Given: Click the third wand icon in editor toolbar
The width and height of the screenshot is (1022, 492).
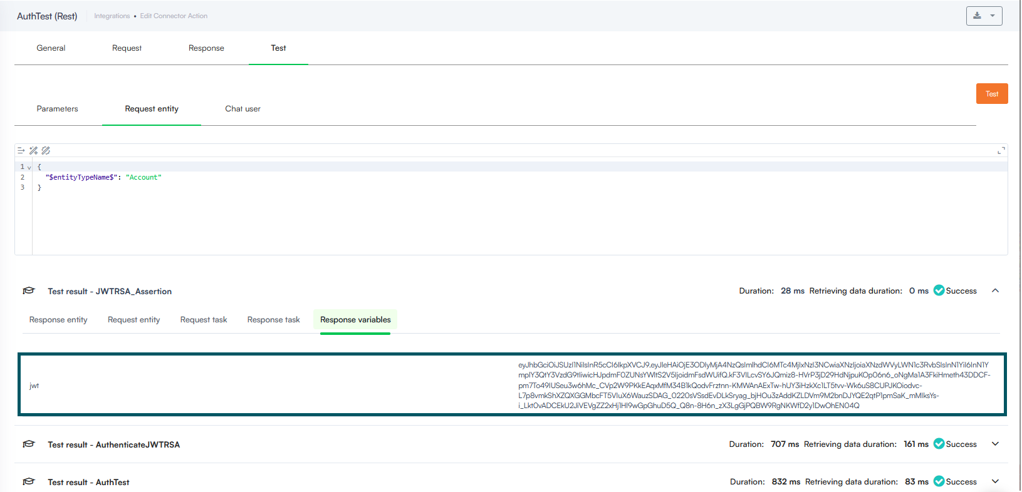Looking at the screenshot, I should 46,150.
